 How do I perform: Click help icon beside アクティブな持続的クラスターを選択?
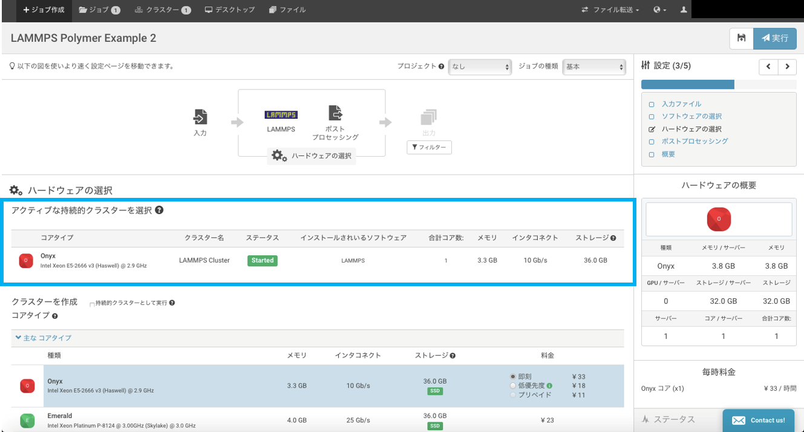[159, 211]
